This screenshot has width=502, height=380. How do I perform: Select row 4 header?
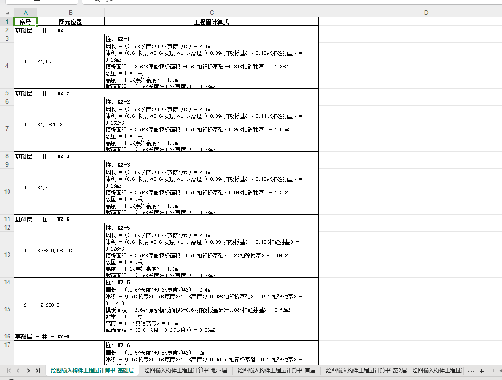7,66
